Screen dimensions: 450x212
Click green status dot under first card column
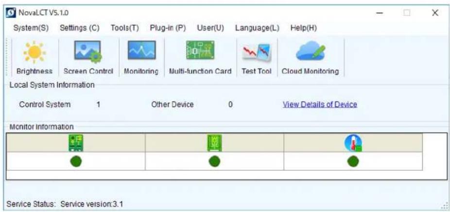pos(76,162)
